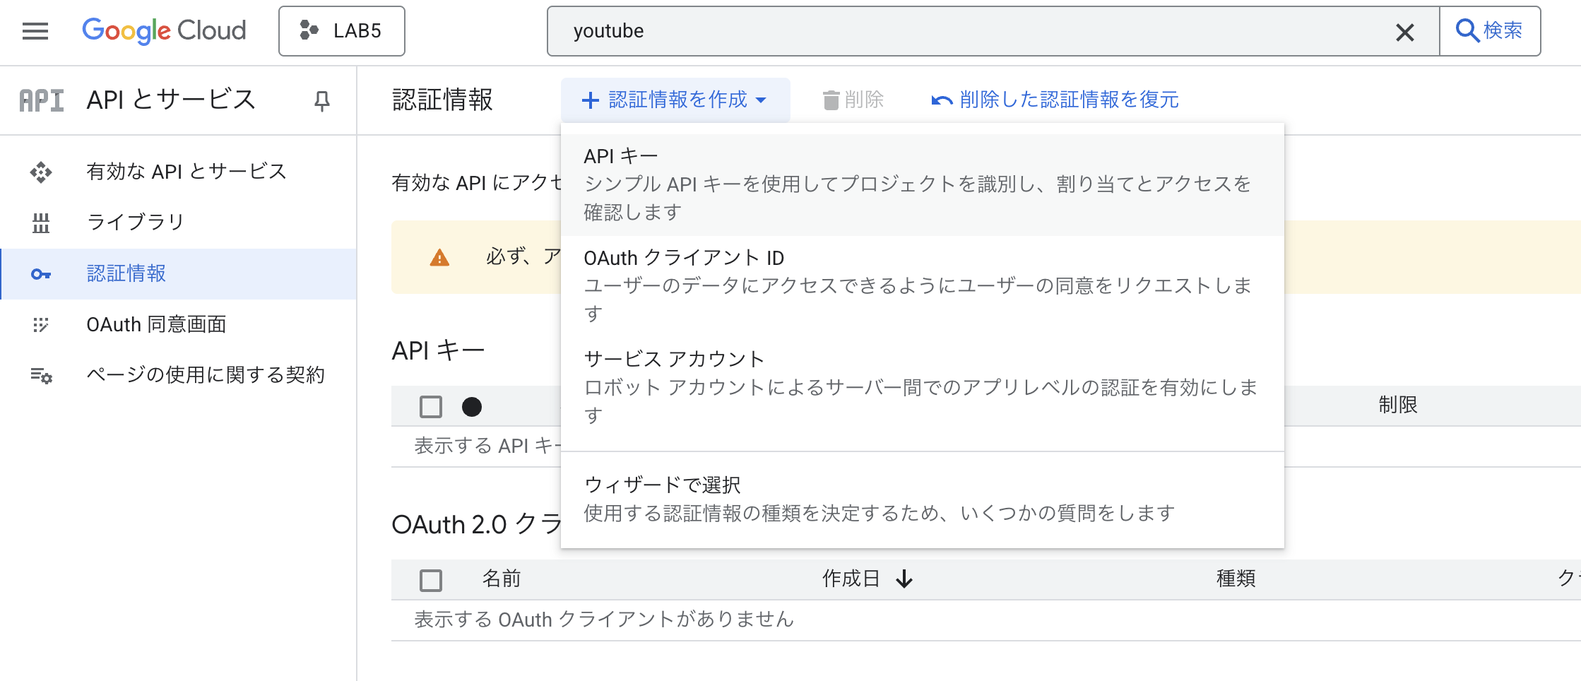The height and width of the screenshot is (681, 1581).
Task: Toggle the 作成日 sort order arrow
Action: click(905, 579)
